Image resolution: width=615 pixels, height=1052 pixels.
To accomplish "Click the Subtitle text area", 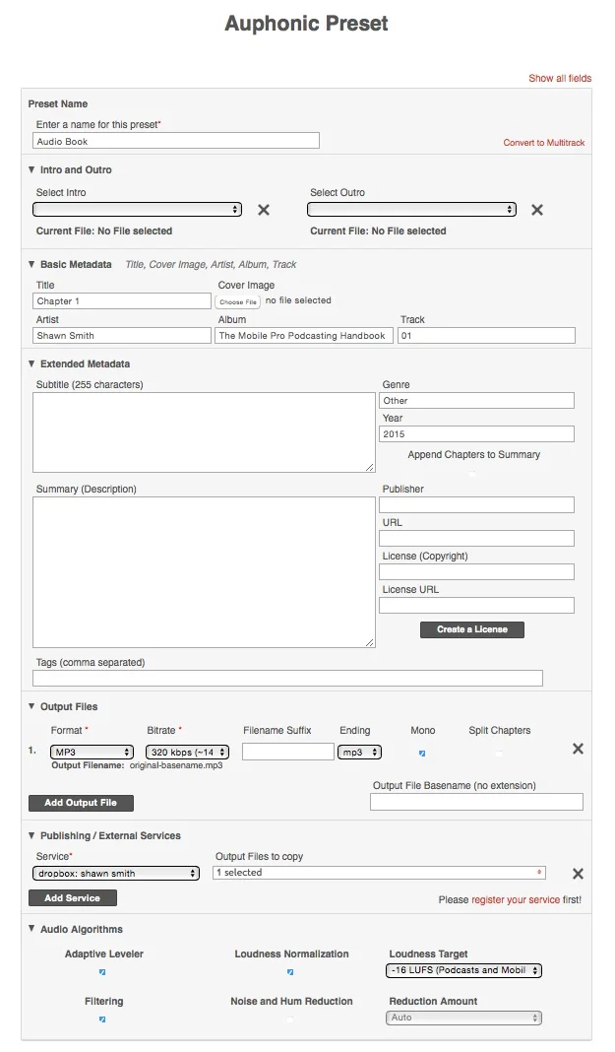I will click(x=205, y=432).
